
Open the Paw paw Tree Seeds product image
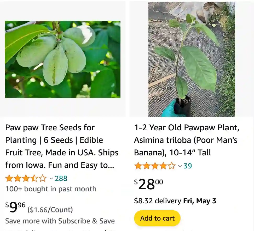pyautogui.click(x=63, y=59)
